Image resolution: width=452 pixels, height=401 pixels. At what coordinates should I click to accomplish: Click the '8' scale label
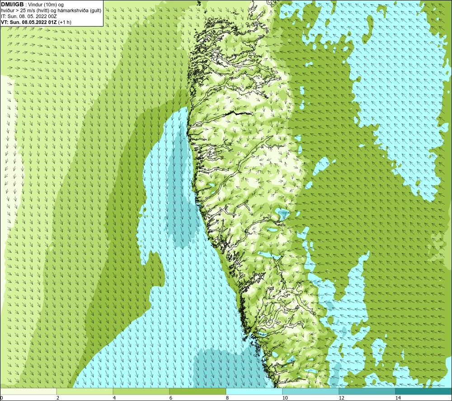point(227,398)
